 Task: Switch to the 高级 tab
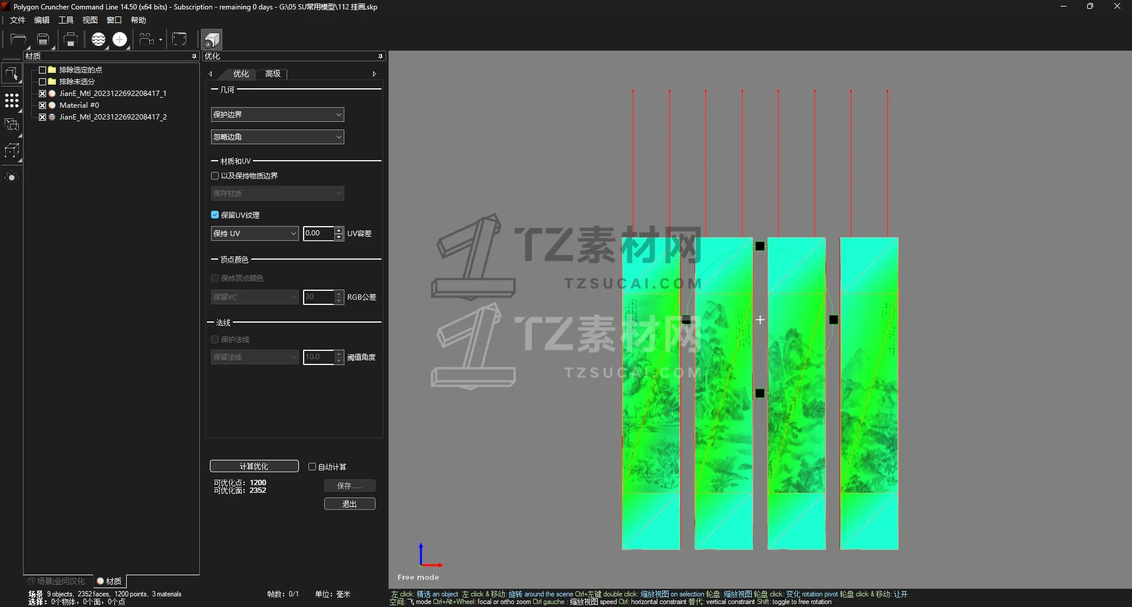pyautogui.click(x=273, y=74)
